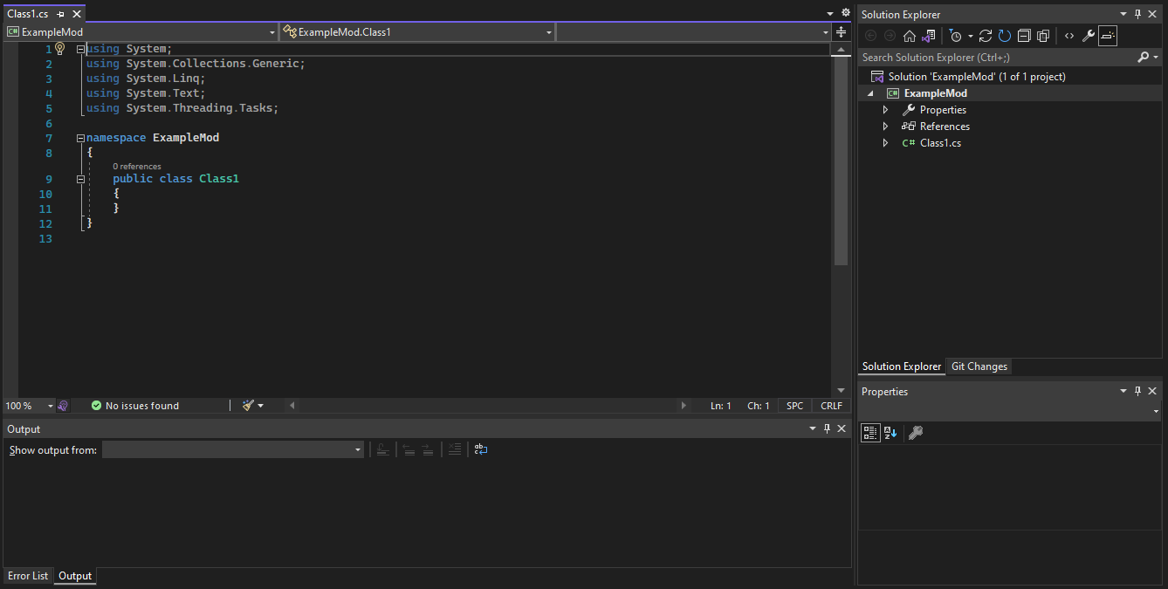Image resolution: width=1168 pixels, height=589 pixels.
Task: Toggle auto-hide pin on Solution Explorer panel
Action: [1137, 14]
